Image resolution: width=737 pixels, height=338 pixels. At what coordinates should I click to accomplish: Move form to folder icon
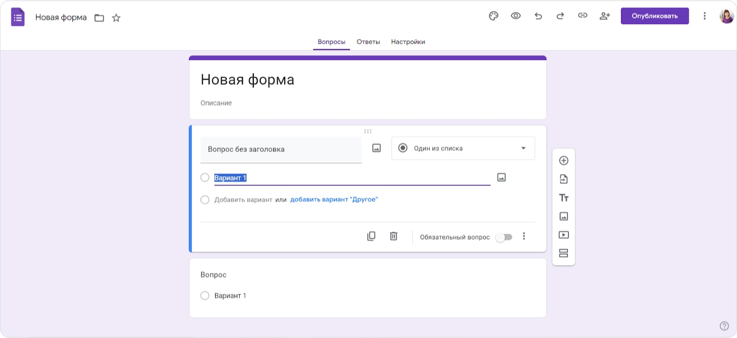99,18
